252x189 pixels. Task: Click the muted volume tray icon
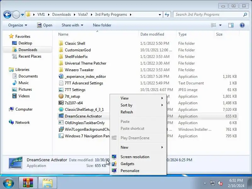220,183
